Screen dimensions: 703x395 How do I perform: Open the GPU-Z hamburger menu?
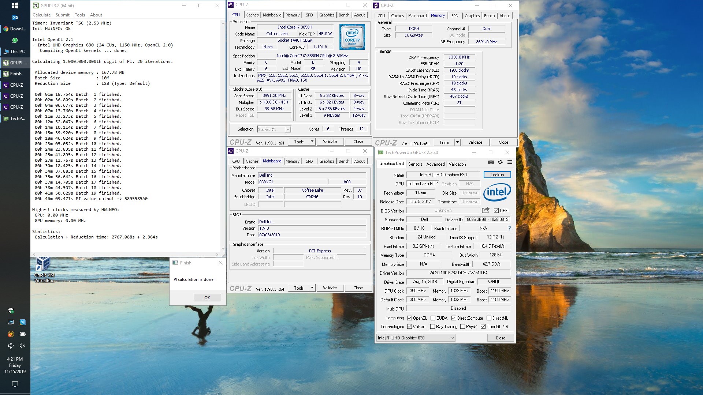click(x=510, y=162)
